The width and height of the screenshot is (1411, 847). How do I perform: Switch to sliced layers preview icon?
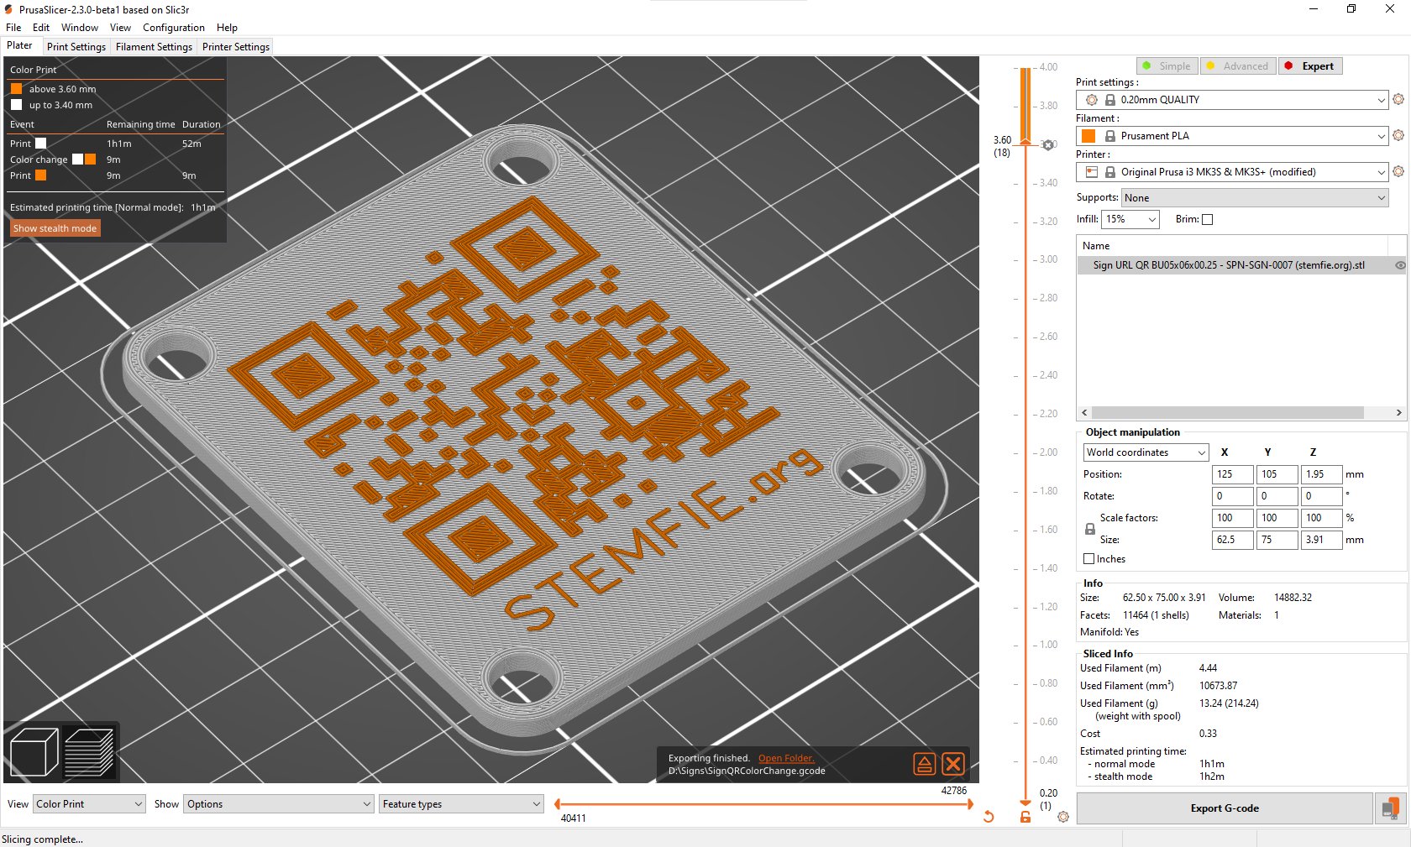pyautogui.click(x=90, y=752)
